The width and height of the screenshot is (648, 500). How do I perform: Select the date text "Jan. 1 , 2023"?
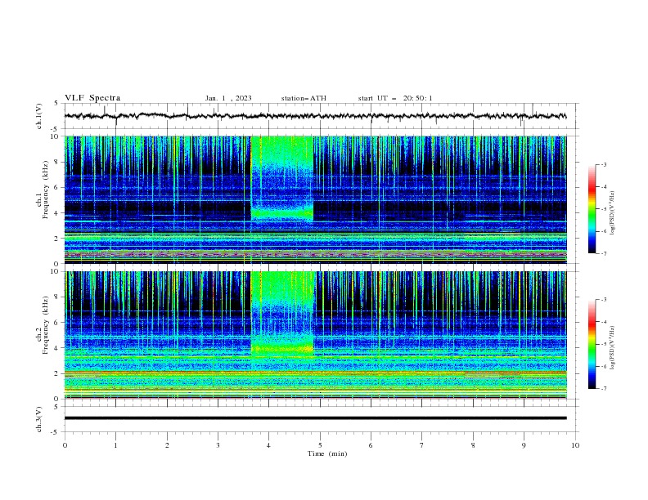(228, 98)
